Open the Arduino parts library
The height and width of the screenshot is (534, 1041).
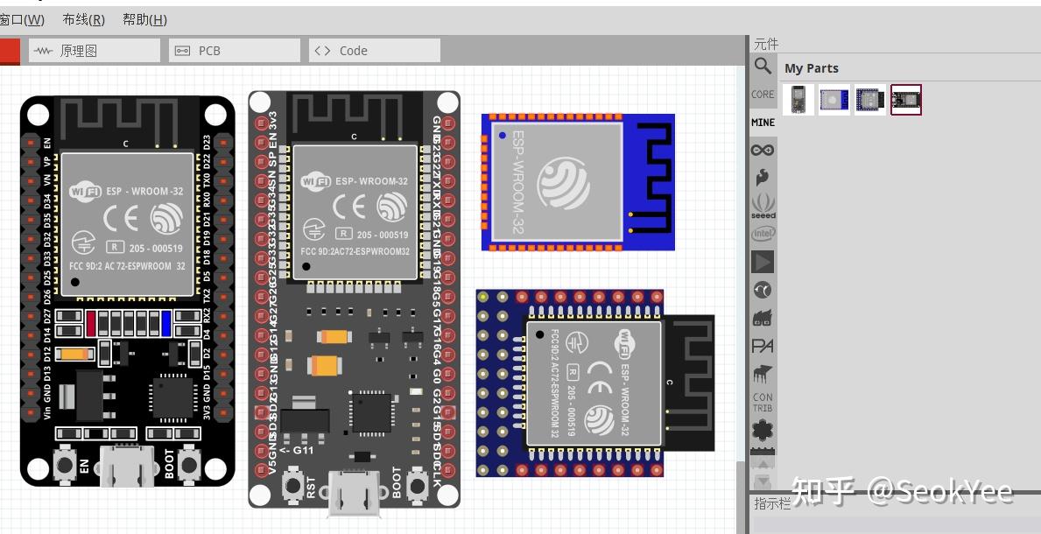coord(763,149)
